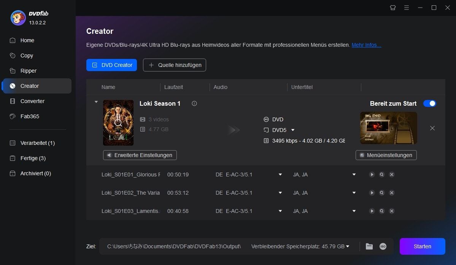Image resolution: width=456 pixels, height=265 pixels.
Task: Click the Loki Season 1 title
Action: [160, 104]
